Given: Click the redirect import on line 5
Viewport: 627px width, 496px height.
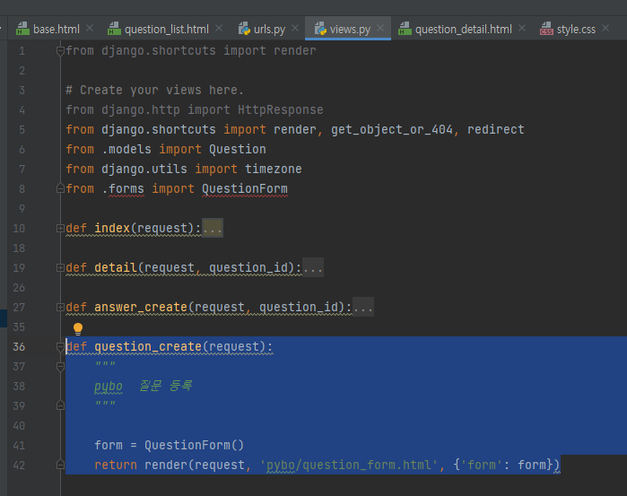Looking at the screenshot, I should [496, 129].
